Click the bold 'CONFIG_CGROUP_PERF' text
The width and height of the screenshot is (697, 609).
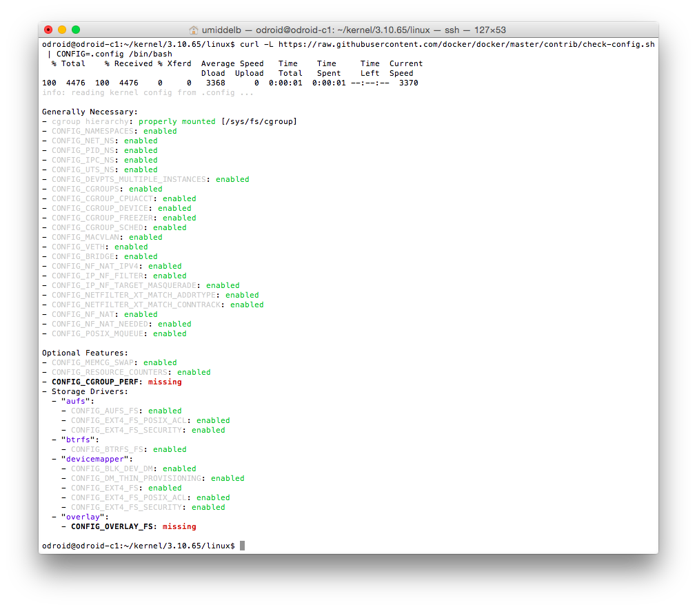(95, 382)
